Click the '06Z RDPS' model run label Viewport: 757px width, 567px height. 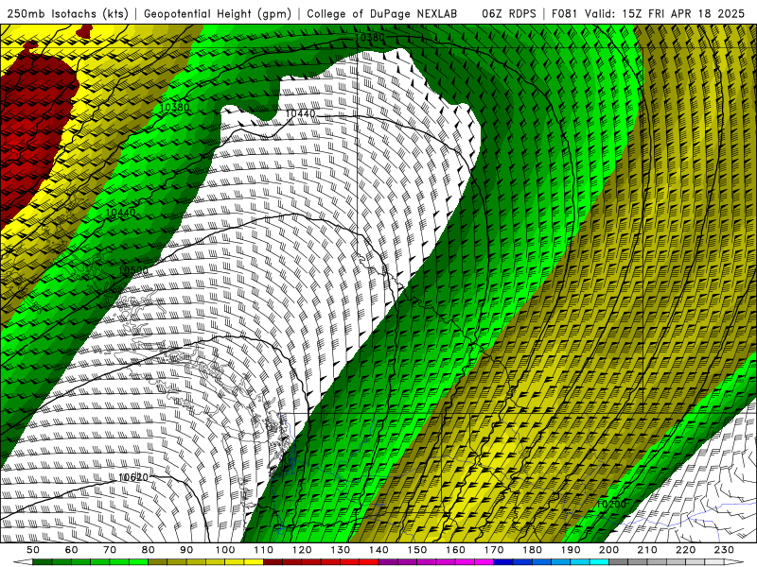coord(509,13)
